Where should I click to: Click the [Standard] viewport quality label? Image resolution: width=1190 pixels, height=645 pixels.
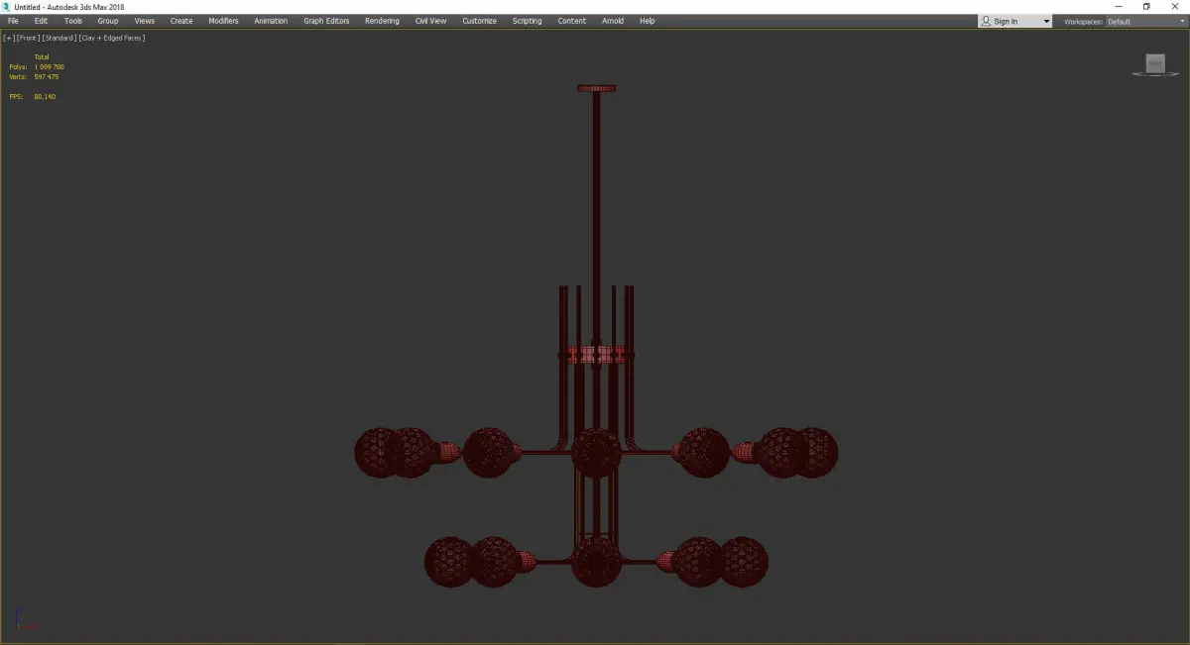point(59,38)
